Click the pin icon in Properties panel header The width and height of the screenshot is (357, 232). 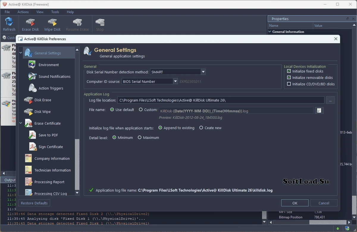[347, 19]
